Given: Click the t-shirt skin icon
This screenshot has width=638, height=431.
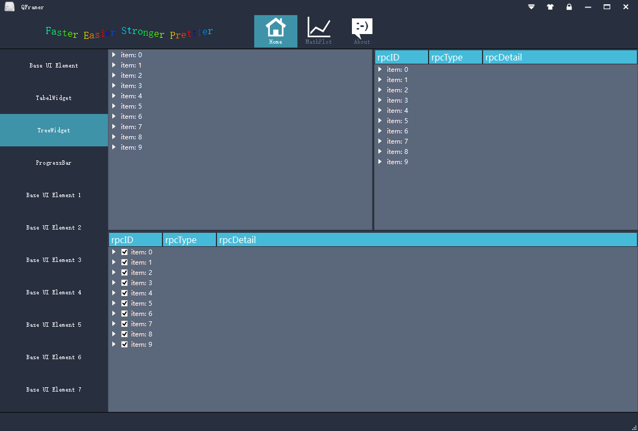Looking at the screenshot, I should 550,7.
